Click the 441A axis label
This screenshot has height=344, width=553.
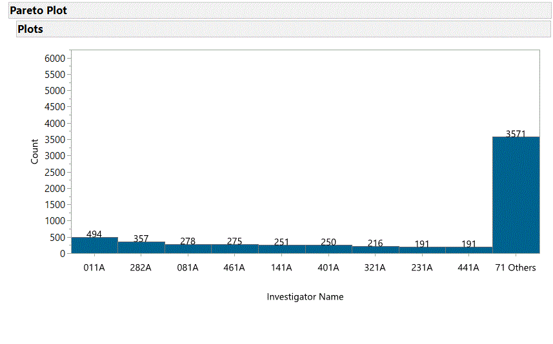pyautogui.click(x=468, y=267)
